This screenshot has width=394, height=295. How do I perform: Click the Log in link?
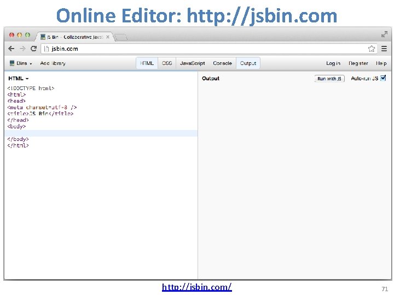pos(333,63)
